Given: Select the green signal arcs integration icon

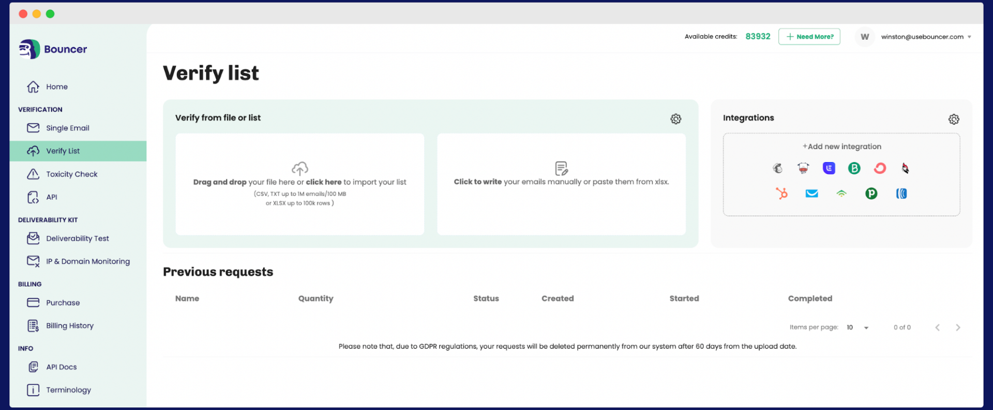Looking at the screenshot, I should pos(841,194).
